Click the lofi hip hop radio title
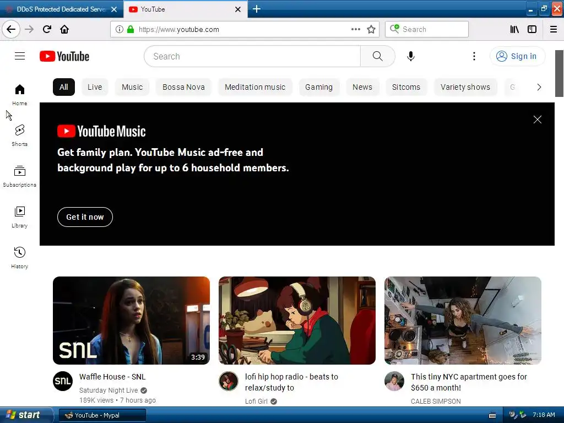The image size is (564, 423). point(291,382)
